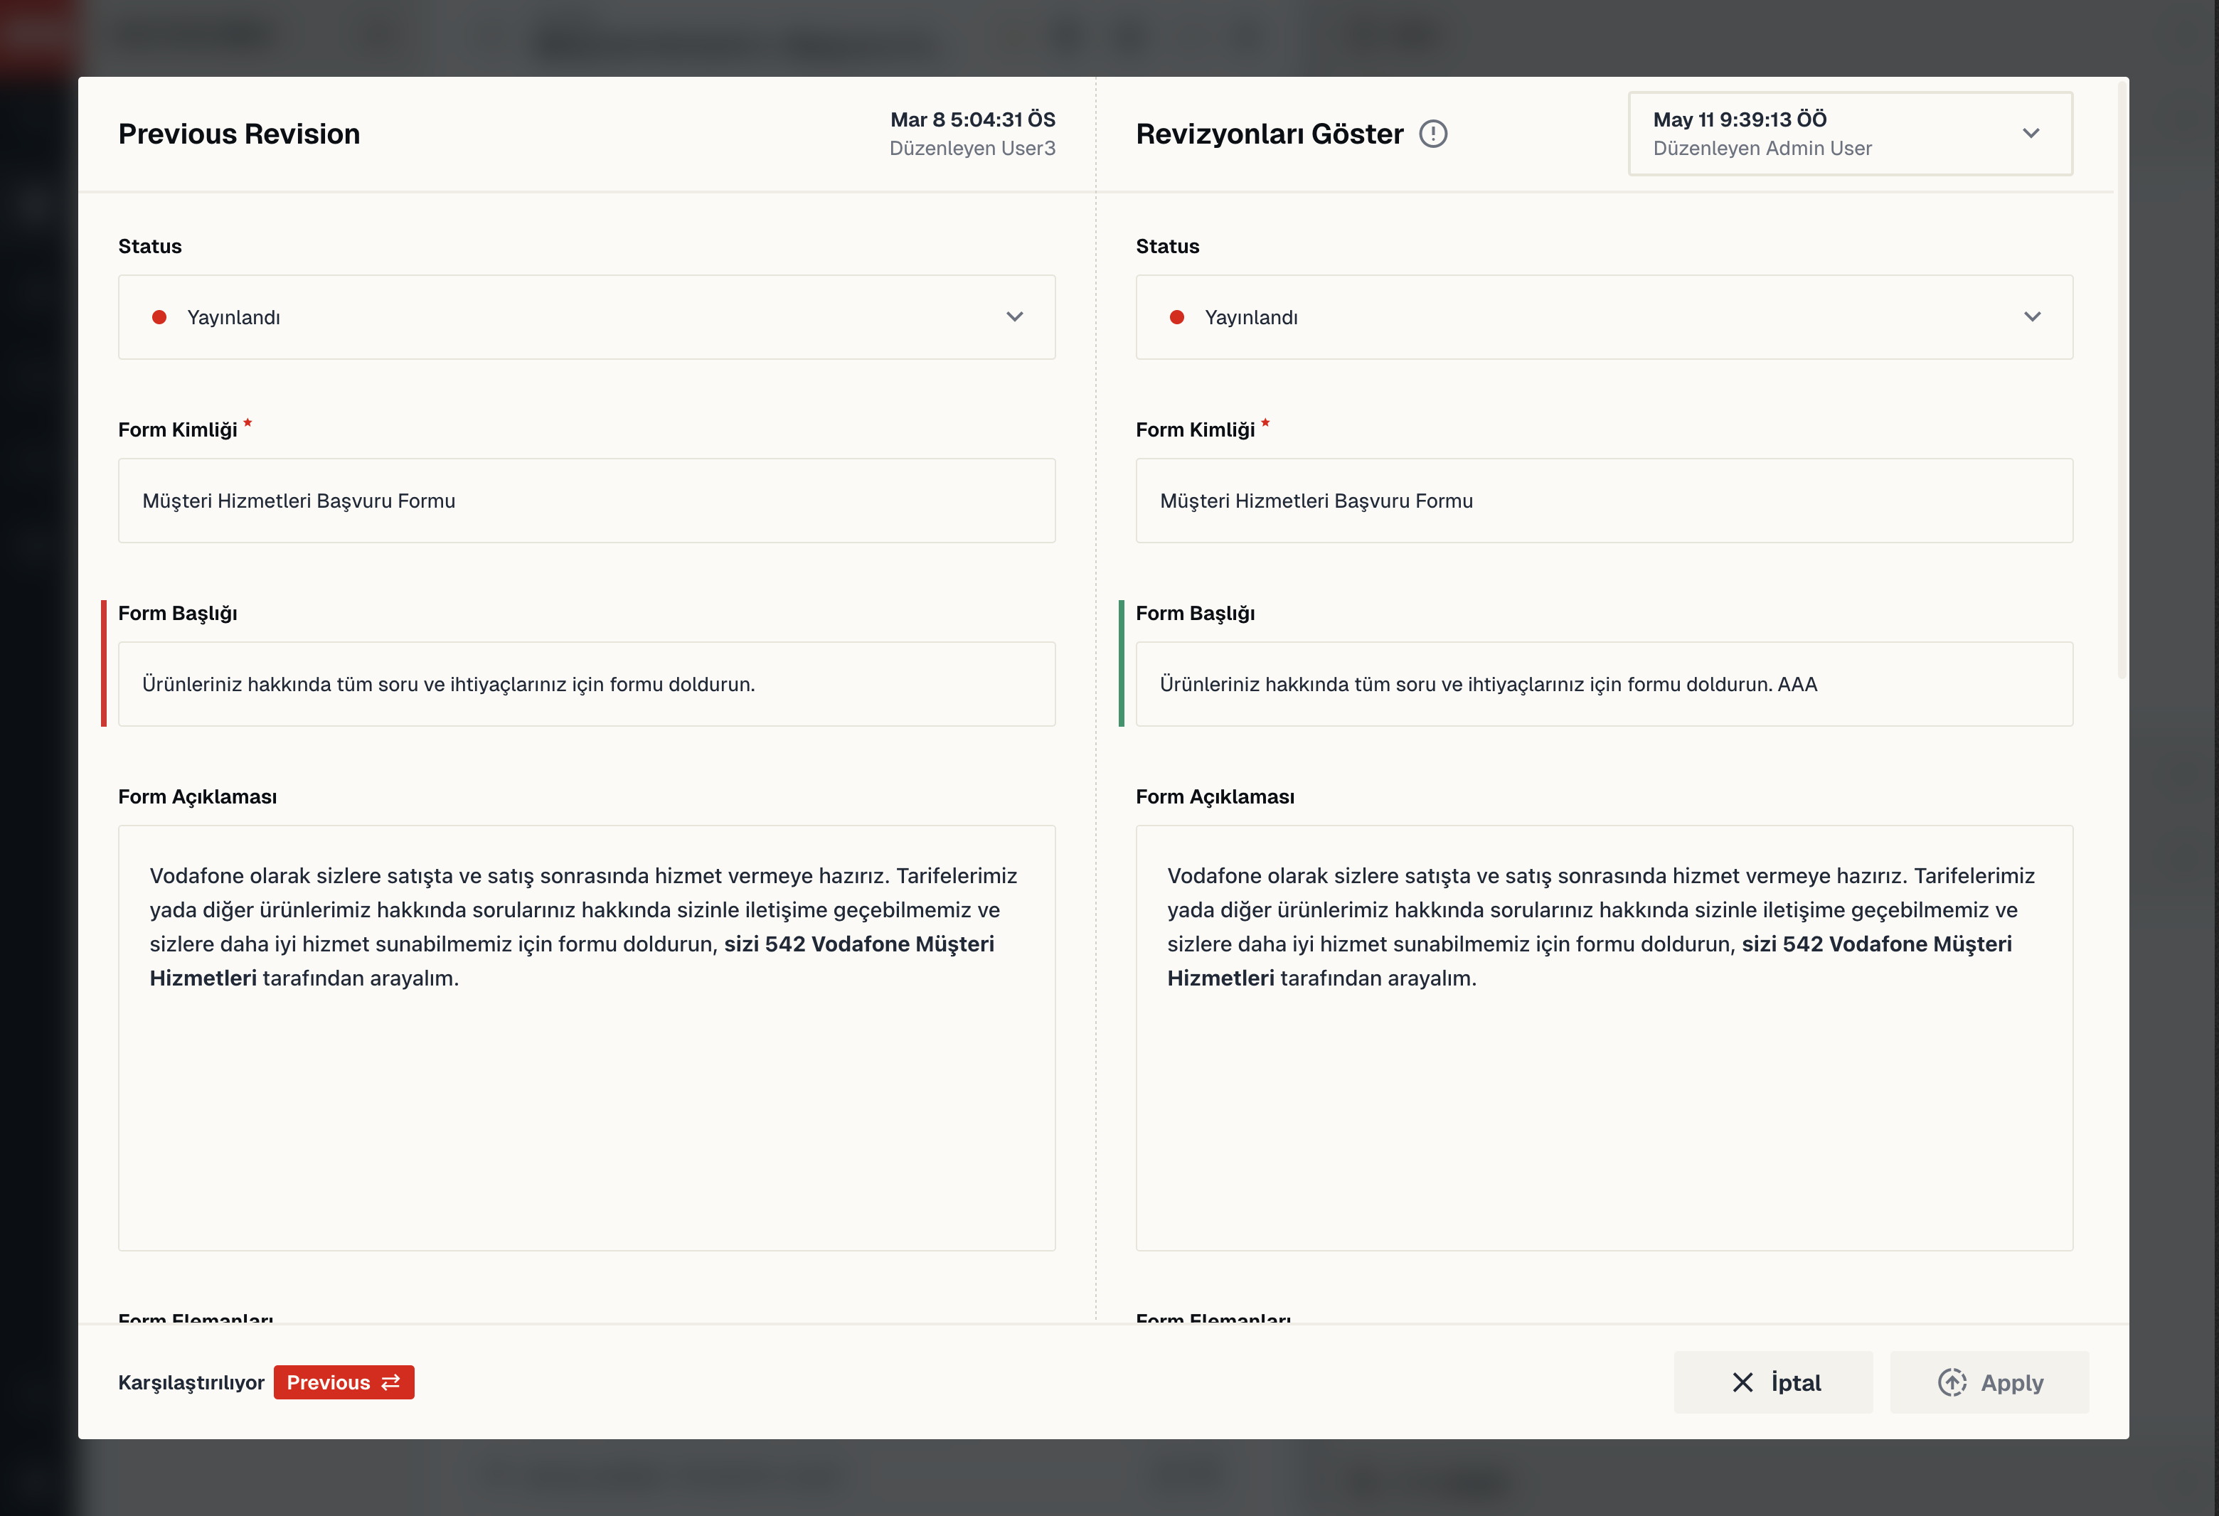
Task: Click the modal vertical scrollbar
Action: click(2122, 379)
